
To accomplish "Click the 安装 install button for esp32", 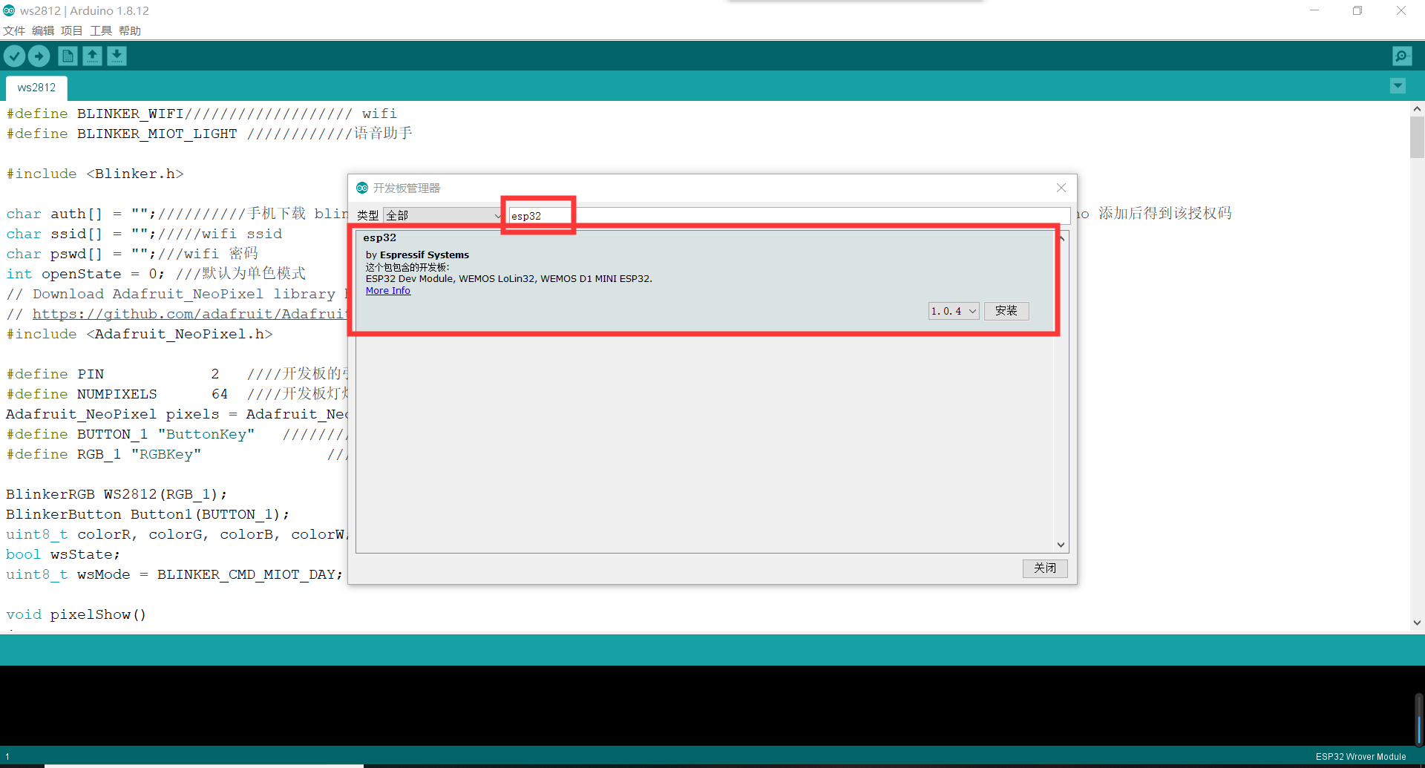I will point(1006,311).
